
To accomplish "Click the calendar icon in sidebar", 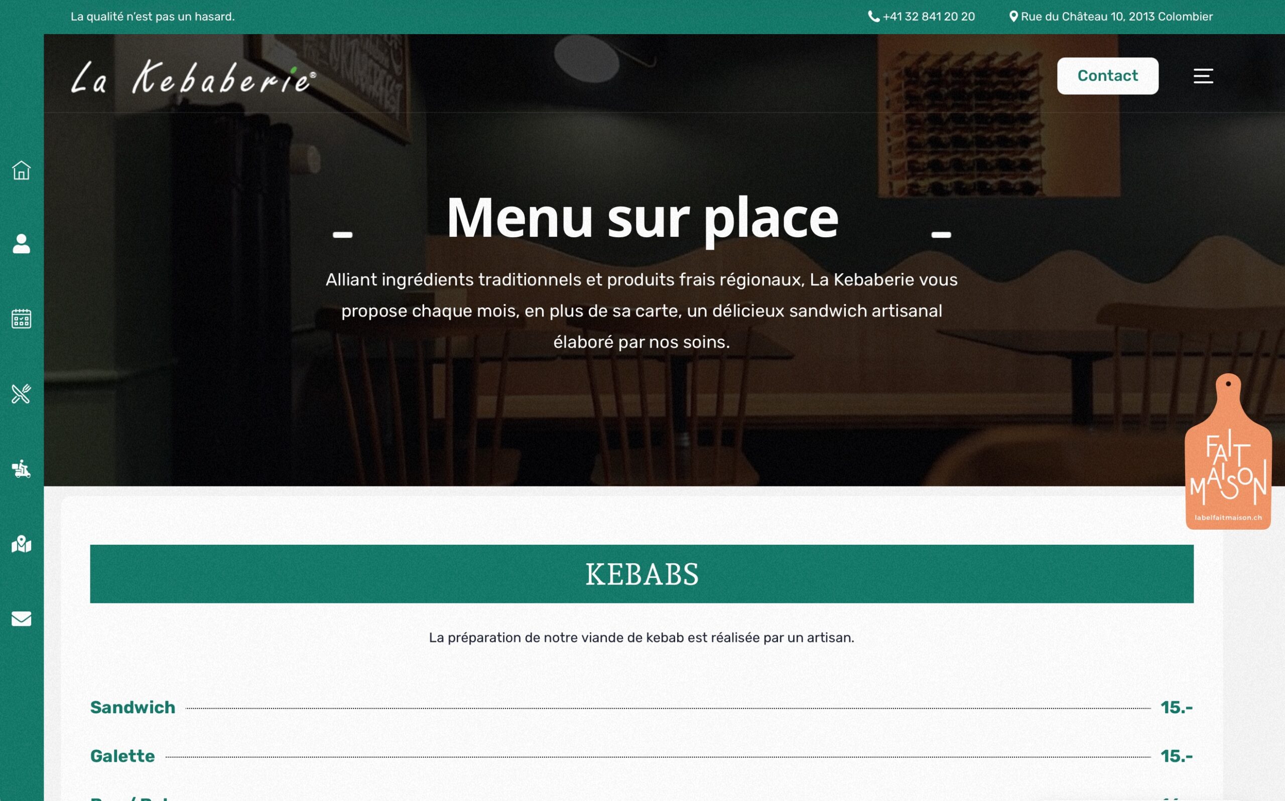I will pos(21,319).
